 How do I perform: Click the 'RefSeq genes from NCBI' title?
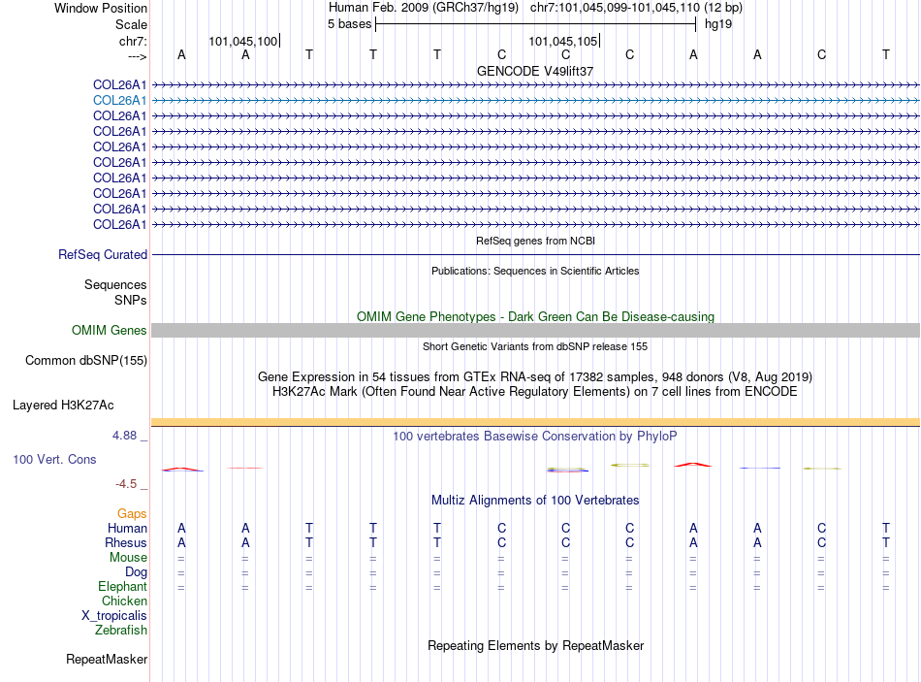[x=535, y=241]
